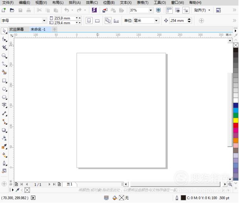Open Options launcher icon
The image size is (239, 203).
[x=218, y=10]
